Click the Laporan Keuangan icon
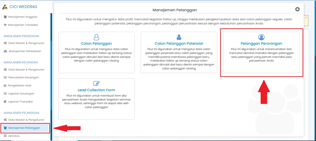The height and width of the screenshot is (141, 316). [x=6, y=94]
